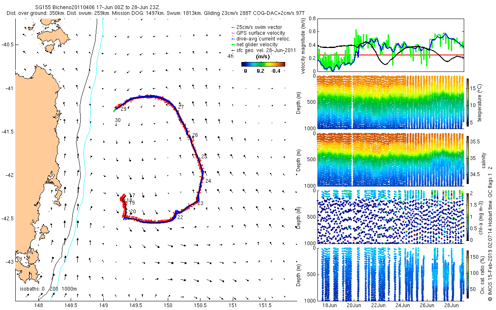Click the day 22 track marker
Viewport: 496px width, 310px height.
coord(180,217)
